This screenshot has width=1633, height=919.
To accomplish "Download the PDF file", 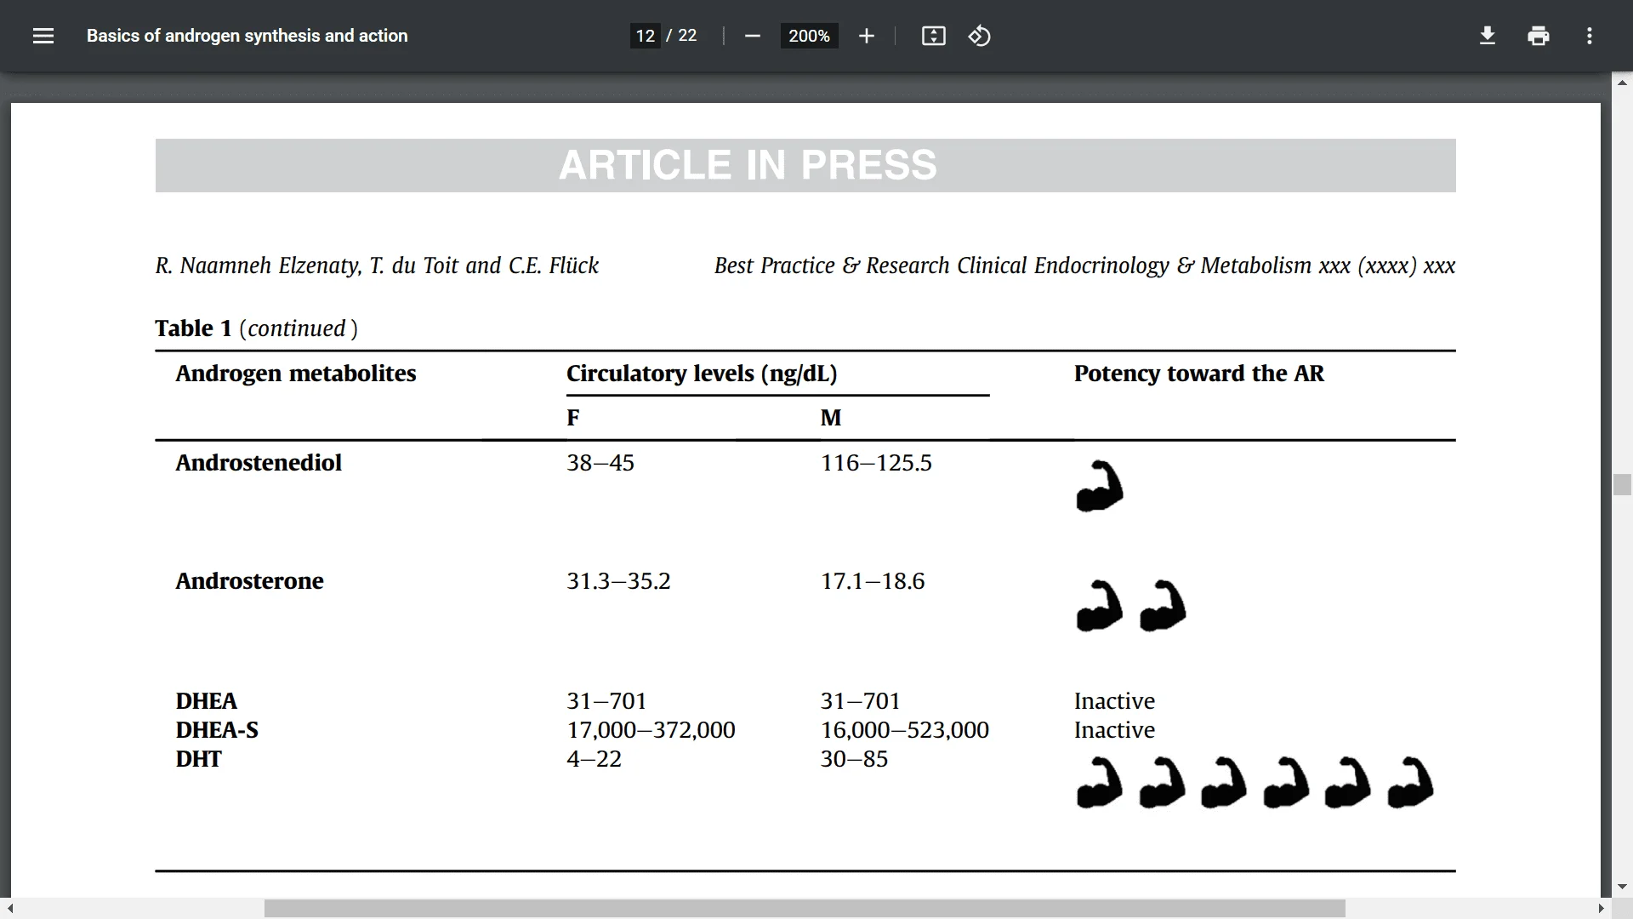I will pyautogui.click(x=1487, y=36).
